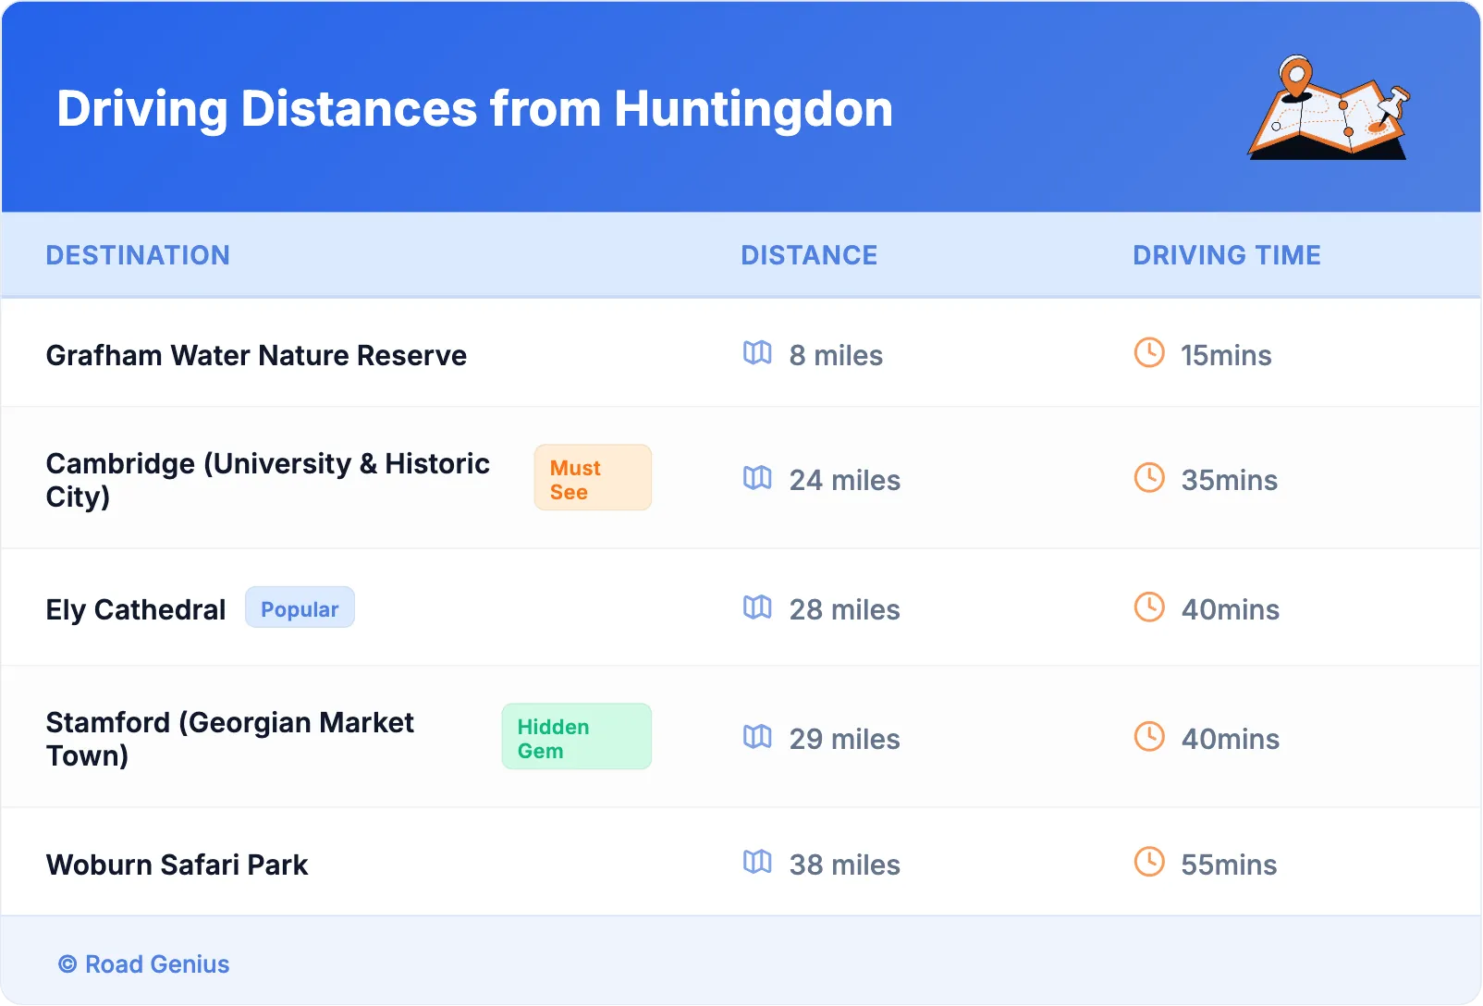Image resolution: width=1483 pixels, height=1006 pixels.
Task: Click the DESTINATION column header
Action: tap(138, 255)
